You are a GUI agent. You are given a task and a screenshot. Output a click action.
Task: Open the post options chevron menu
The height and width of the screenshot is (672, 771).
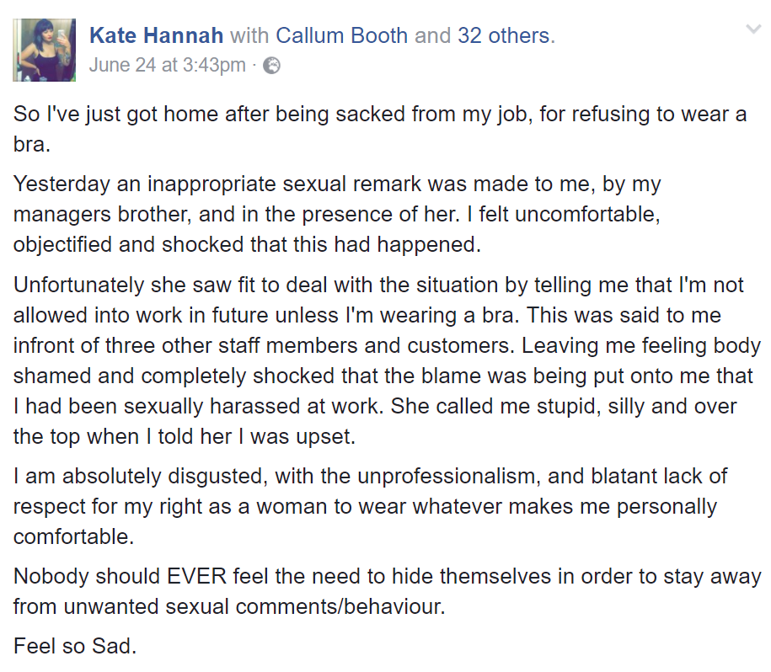point(753,30)
